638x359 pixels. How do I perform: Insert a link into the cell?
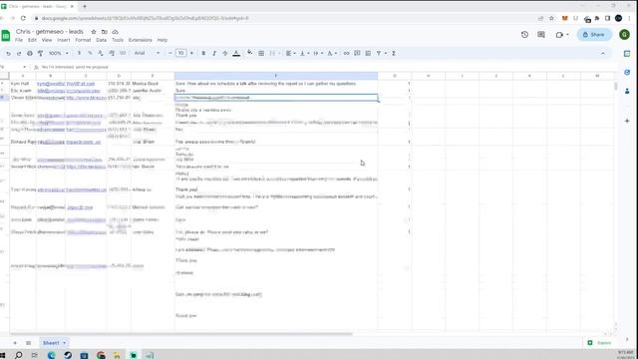coord(346,53)
